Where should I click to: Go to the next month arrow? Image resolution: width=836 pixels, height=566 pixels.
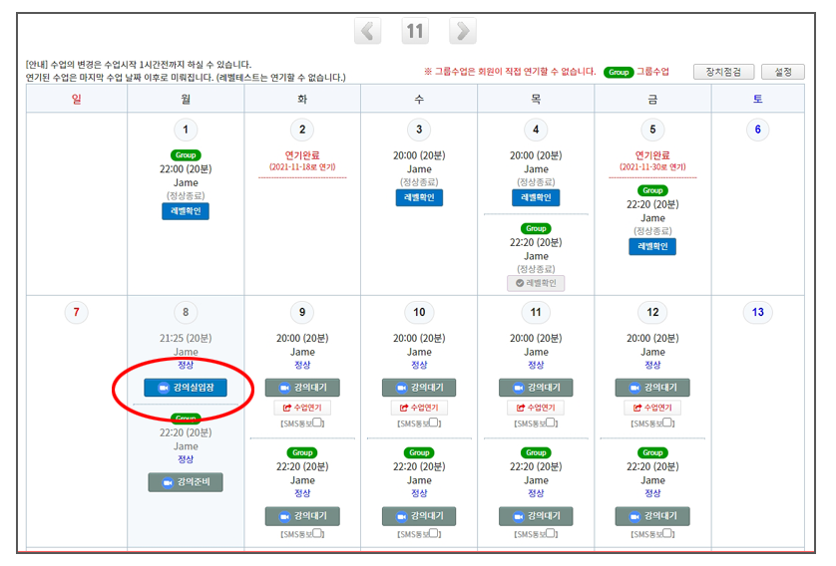[461, 31]
